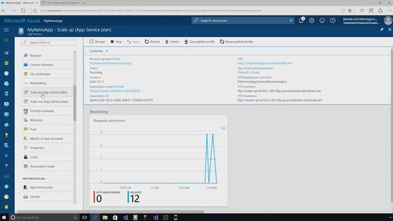Open SSL certificates menu item

pos(48,74)
